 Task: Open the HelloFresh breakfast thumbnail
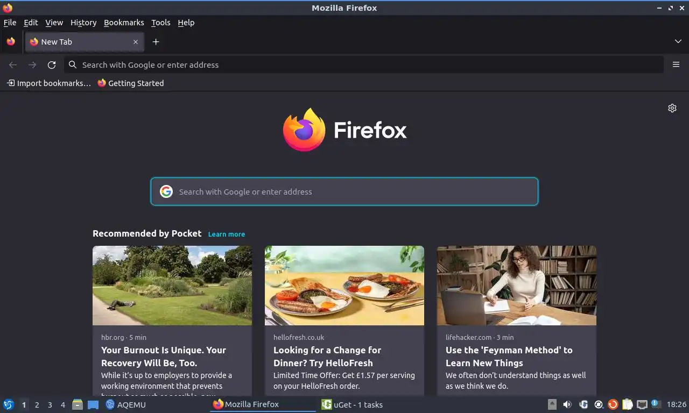tap(344, 286)
